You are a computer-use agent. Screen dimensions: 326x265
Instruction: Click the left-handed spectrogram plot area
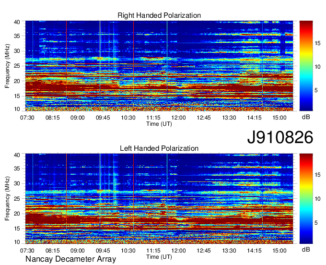pos(159,199)
